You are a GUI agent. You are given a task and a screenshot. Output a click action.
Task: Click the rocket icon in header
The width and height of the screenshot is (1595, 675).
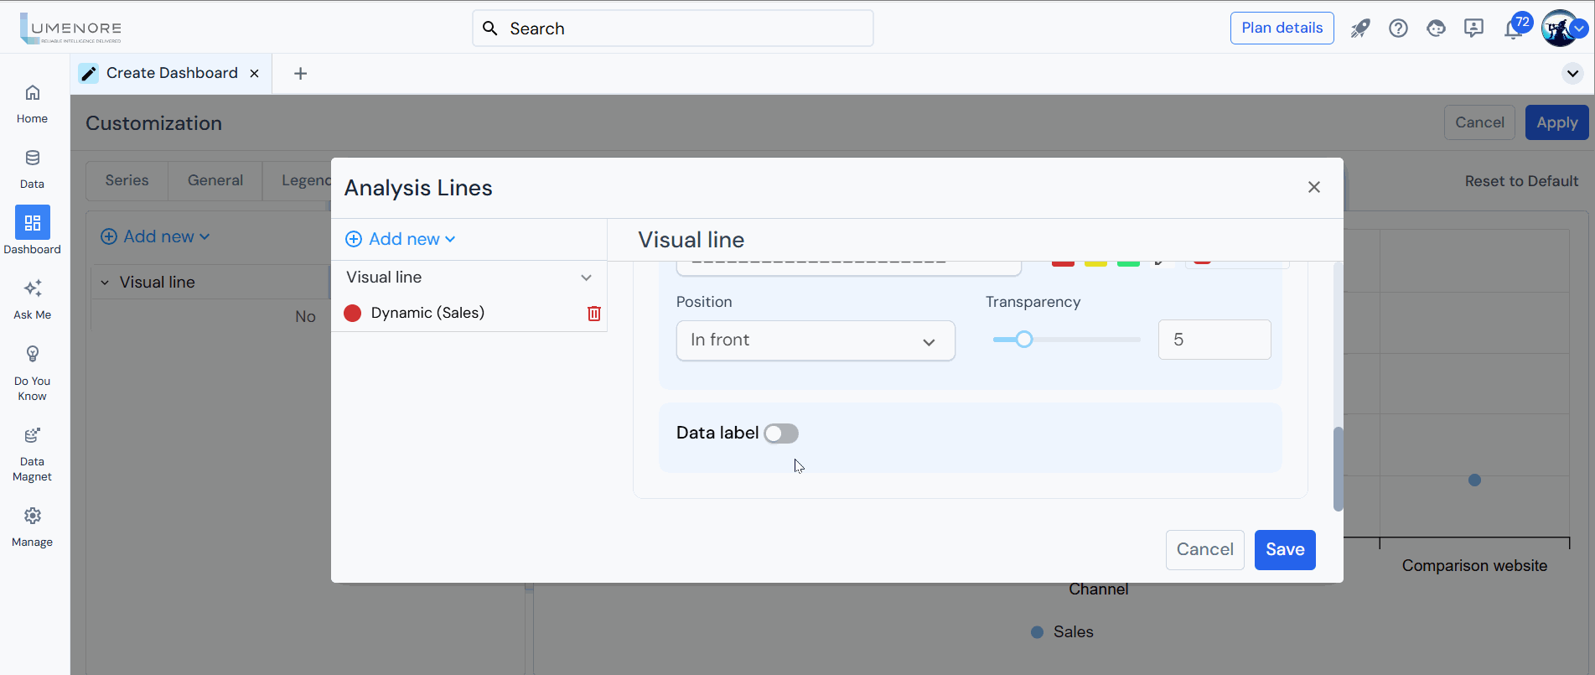point(1359,29)
